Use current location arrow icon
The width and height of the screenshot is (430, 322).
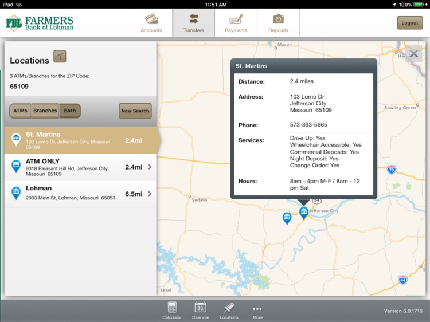pyautogui.click(x=60, y=57)
